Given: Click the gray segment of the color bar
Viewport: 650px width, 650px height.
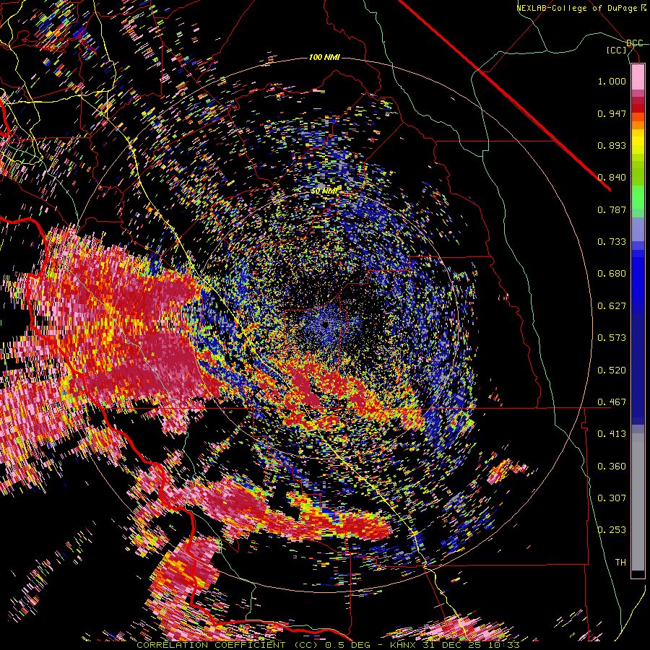Looking at the screenshot, I should click(x=638, y=502).
